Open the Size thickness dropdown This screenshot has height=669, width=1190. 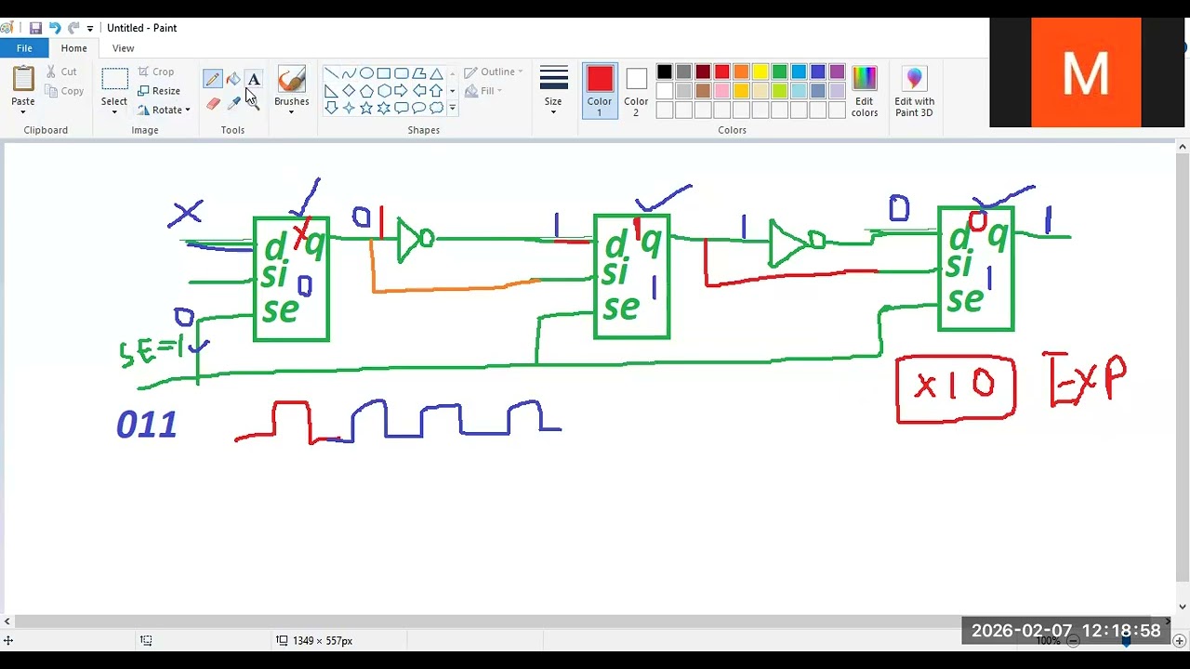tap(553, 91)
